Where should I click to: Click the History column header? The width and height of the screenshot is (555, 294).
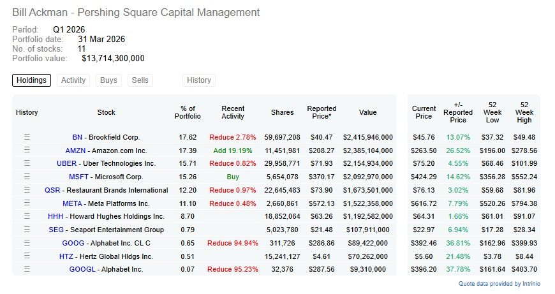click(27, 112)
